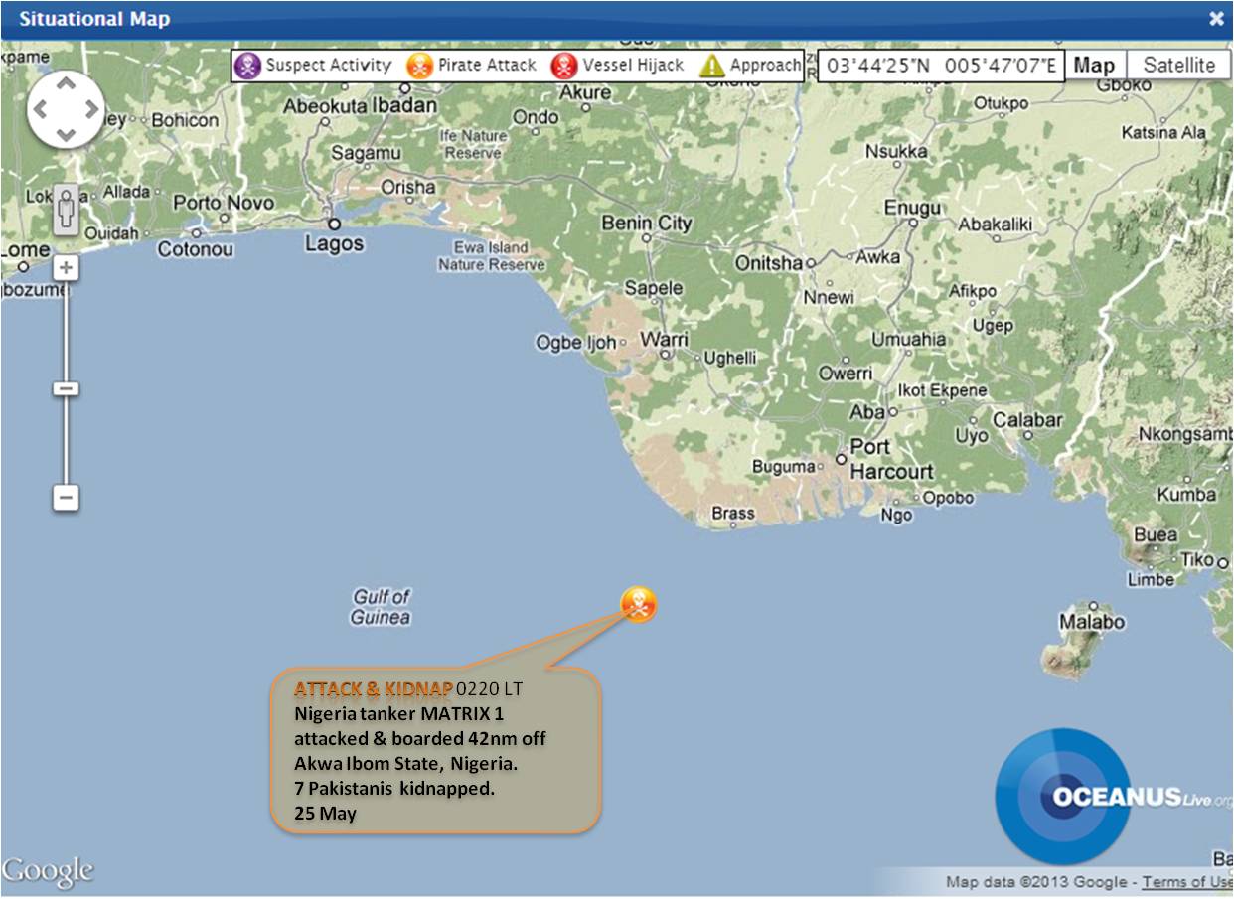Click the Brass town label
1234x899 pixels.
(733, 514)
